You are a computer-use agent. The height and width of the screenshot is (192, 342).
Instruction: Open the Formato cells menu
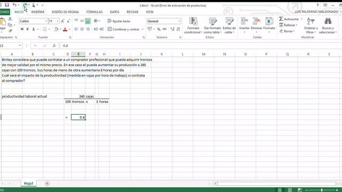pos(269,26)
